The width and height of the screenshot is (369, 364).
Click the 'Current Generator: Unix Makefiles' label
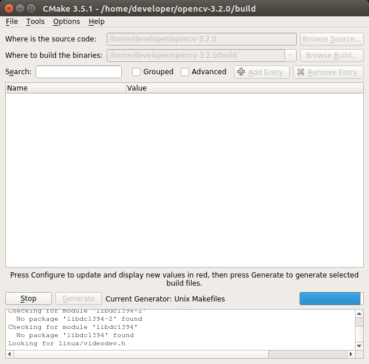tap(165, 299)
